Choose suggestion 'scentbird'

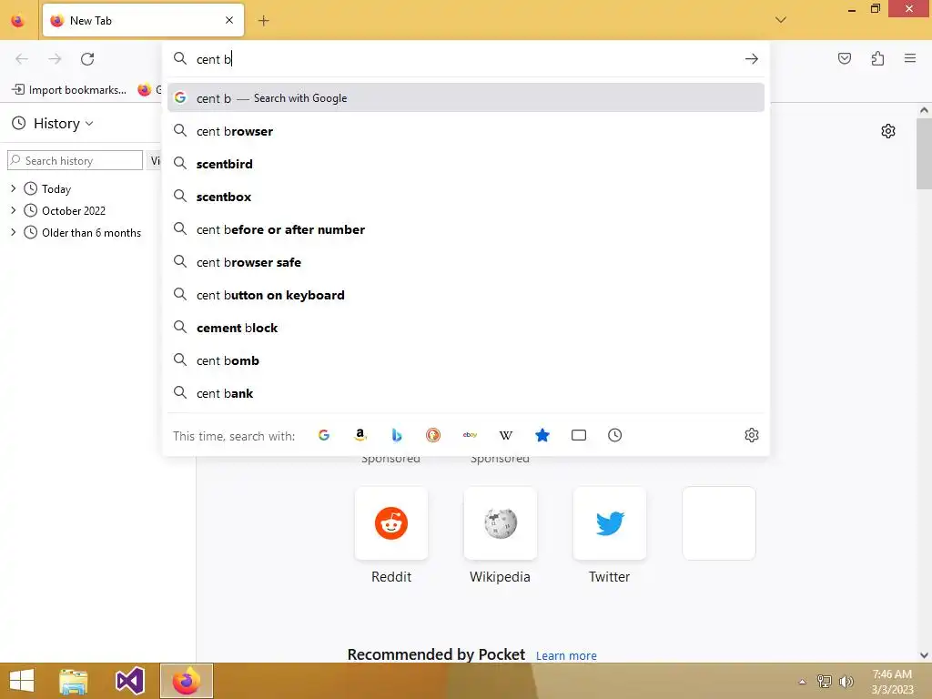(x=465, y=164)
